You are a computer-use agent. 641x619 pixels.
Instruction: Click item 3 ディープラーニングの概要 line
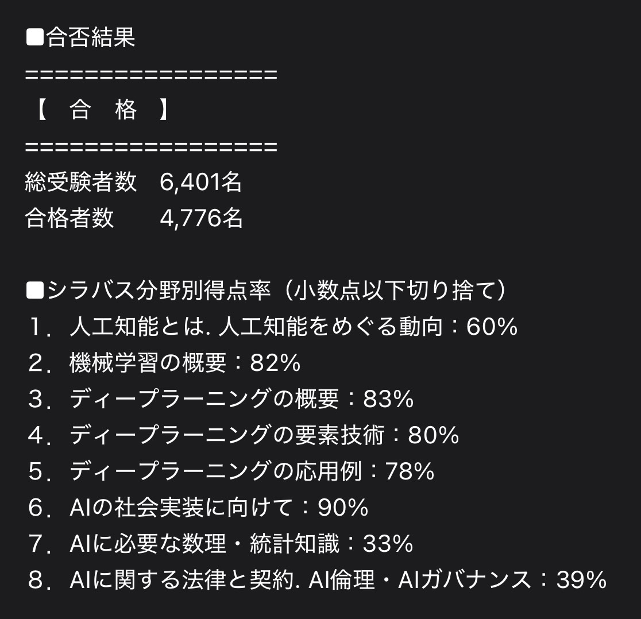[x=221, y=399]
